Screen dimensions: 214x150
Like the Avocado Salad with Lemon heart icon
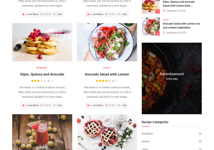tap(119, 105)
